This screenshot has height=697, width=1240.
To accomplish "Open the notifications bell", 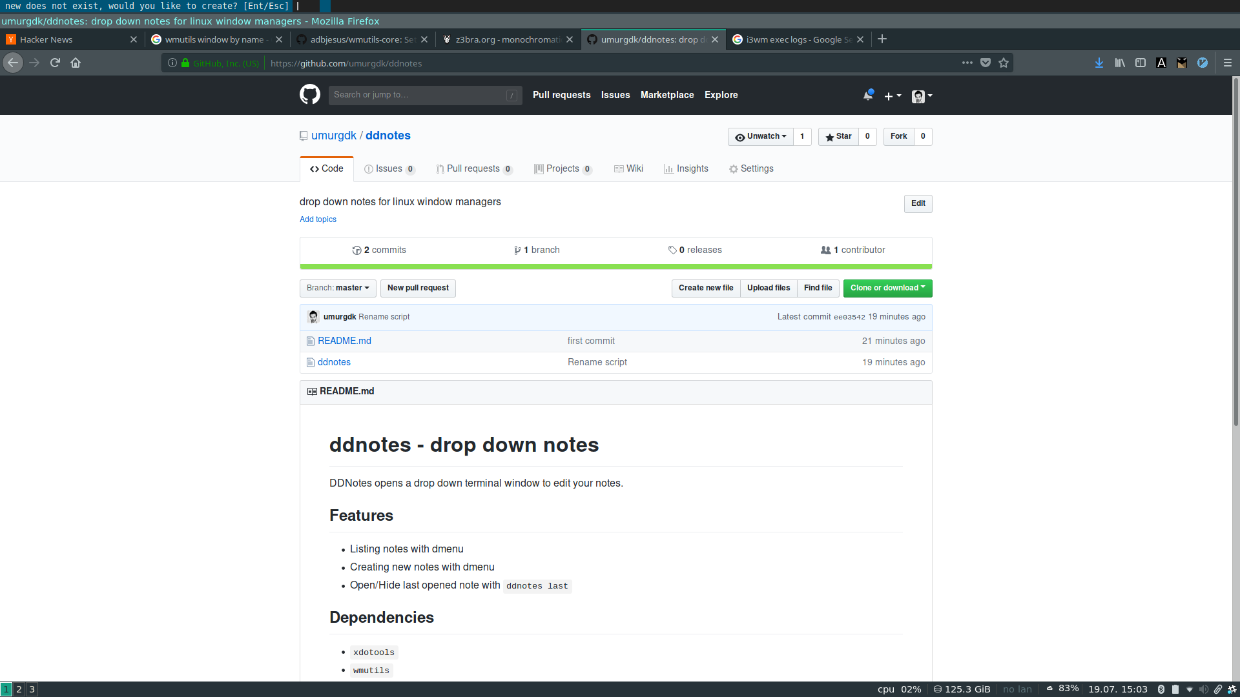I will click(x=868, y=96).
